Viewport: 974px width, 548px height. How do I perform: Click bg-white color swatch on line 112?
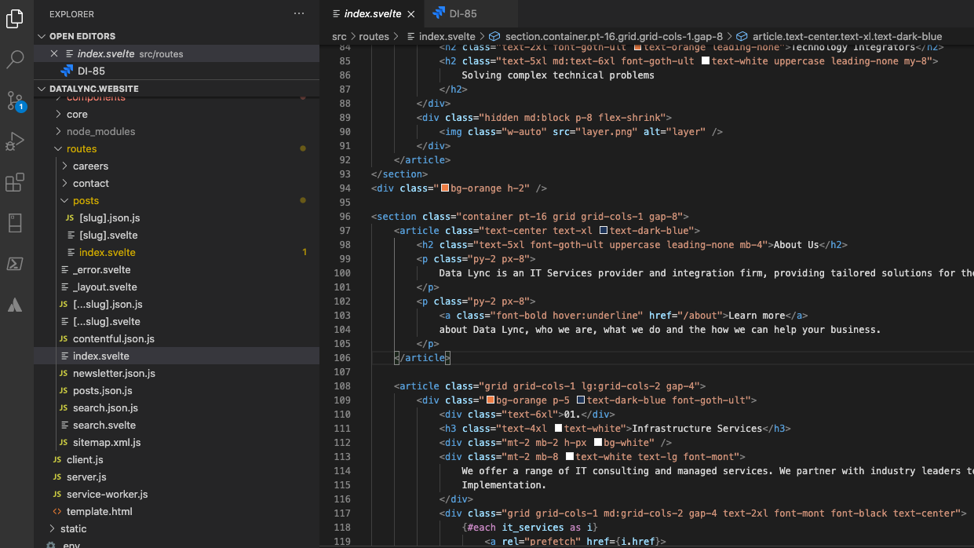[596, 443]
